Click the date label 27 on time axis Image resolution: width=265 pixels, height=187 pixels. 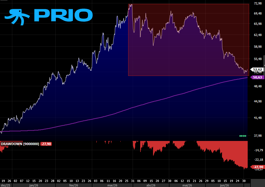(x=163, y=181)
